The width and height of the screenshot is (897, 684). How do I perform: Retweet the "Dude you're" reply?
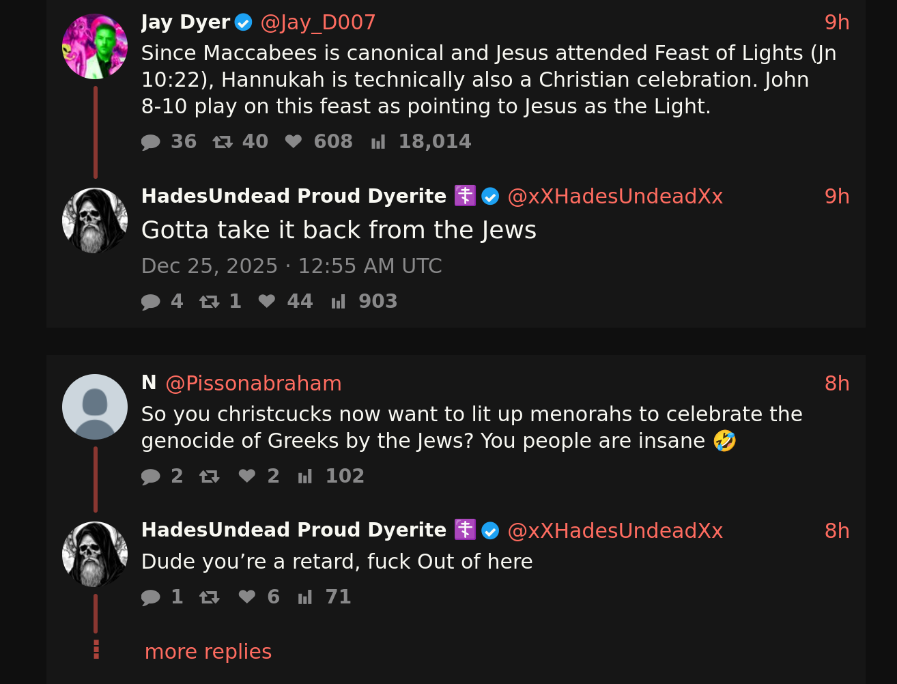click(209, 597)
